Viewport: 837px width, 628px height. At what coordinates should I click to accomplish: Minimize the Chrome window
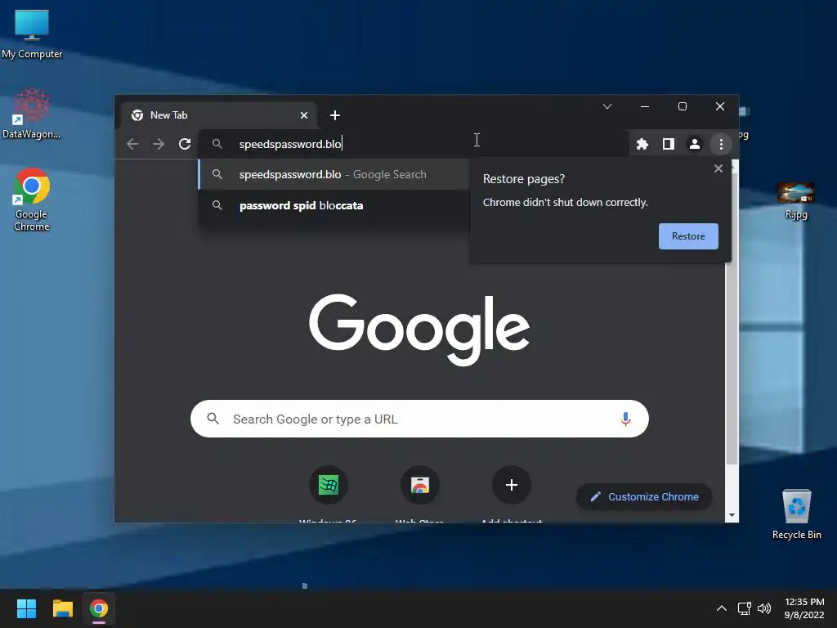[645, 106]
